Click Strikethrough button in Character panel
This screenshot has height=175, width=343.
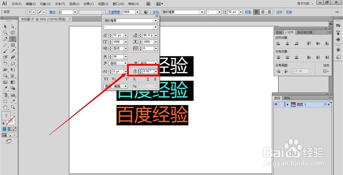click(x=155, y=79)
